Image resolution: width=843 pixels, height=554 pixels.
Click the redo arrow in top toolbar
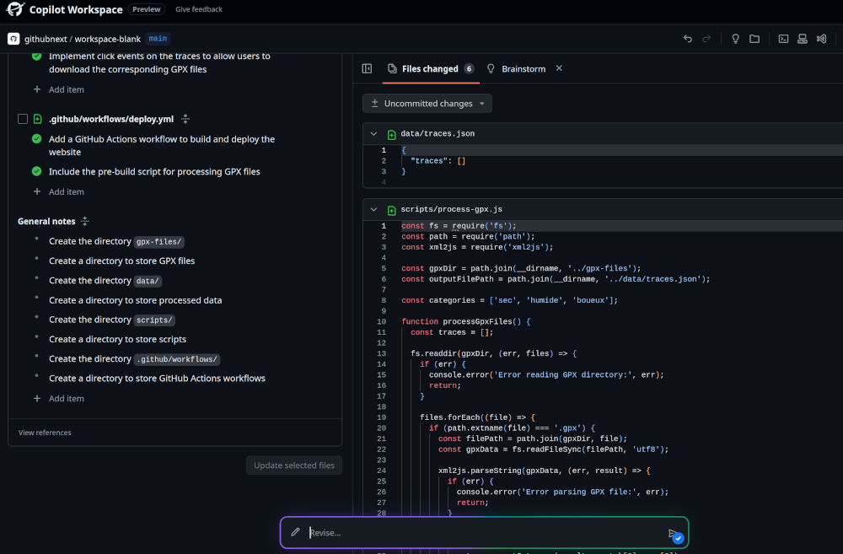coord(706,39)
